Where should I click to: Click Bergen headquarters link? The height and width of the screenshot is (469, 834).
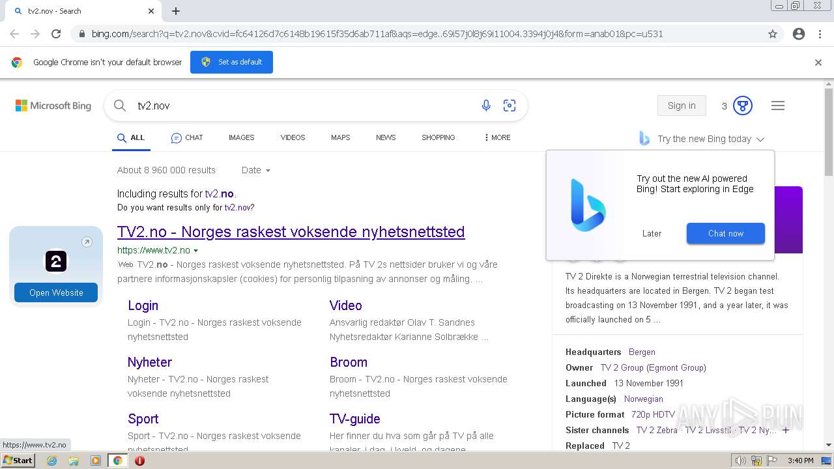pyautogui.click(x=642, y=352)
